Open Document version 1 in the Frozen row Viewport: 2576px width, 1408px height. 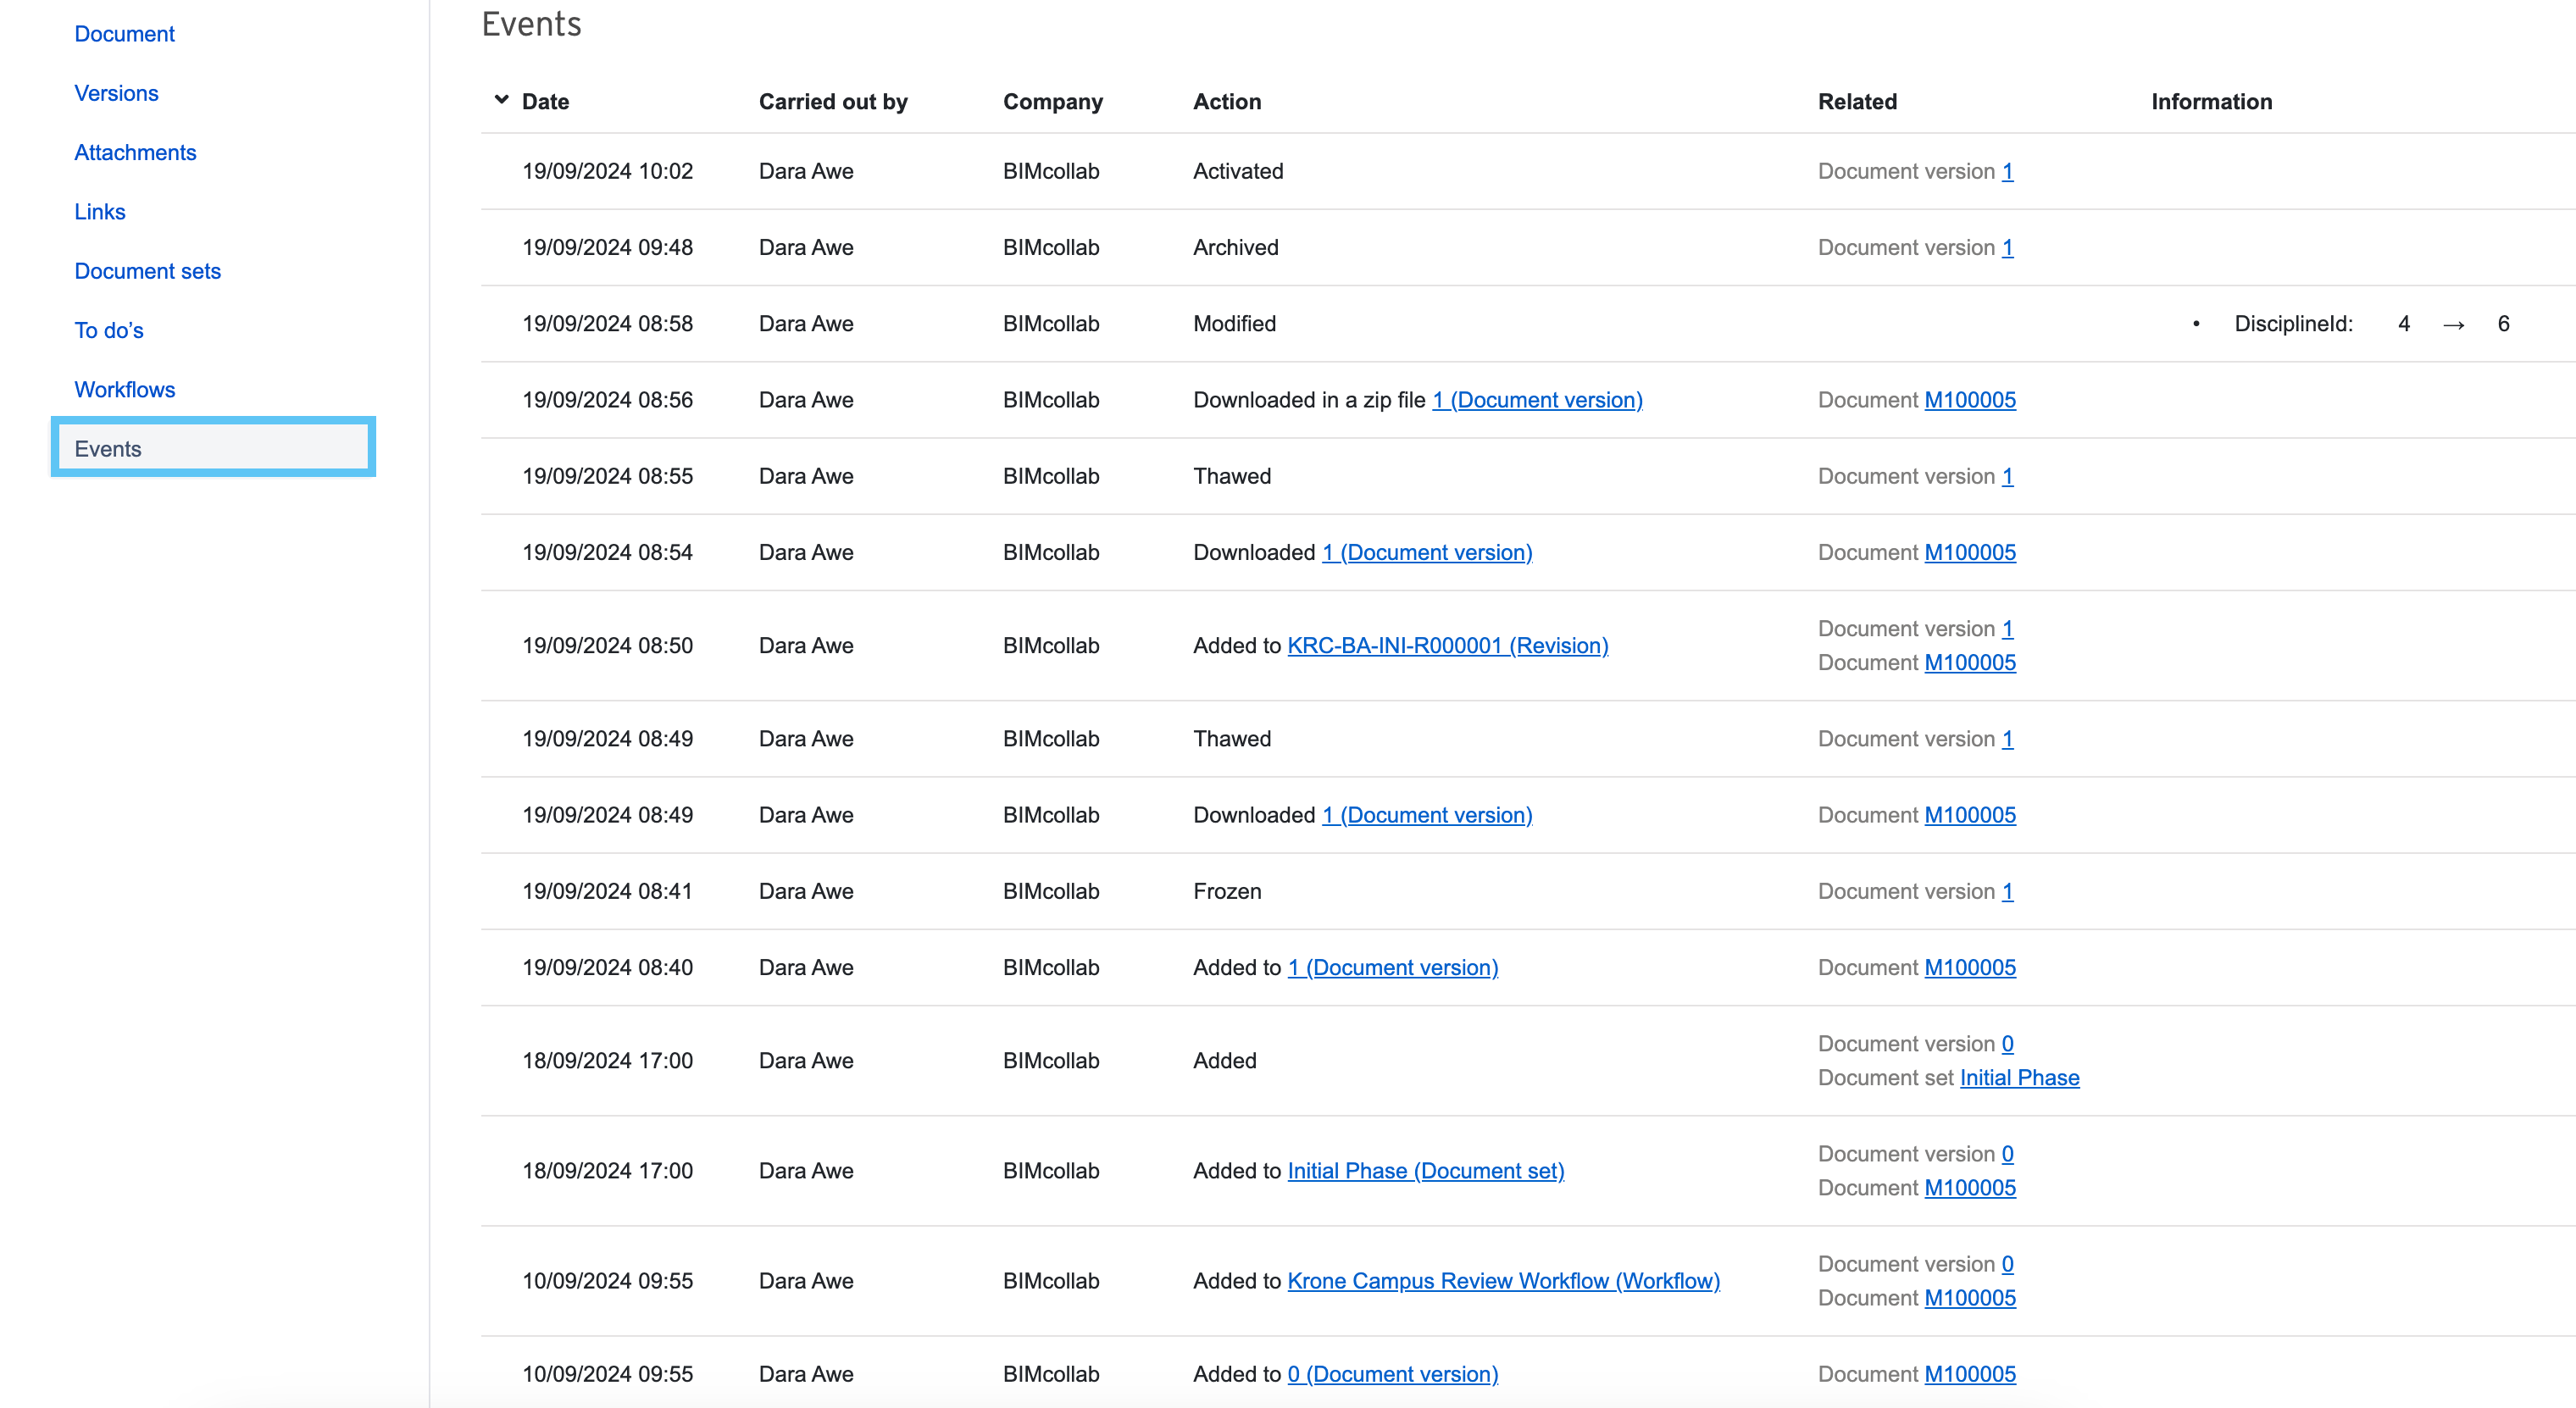click(2007, 891)
